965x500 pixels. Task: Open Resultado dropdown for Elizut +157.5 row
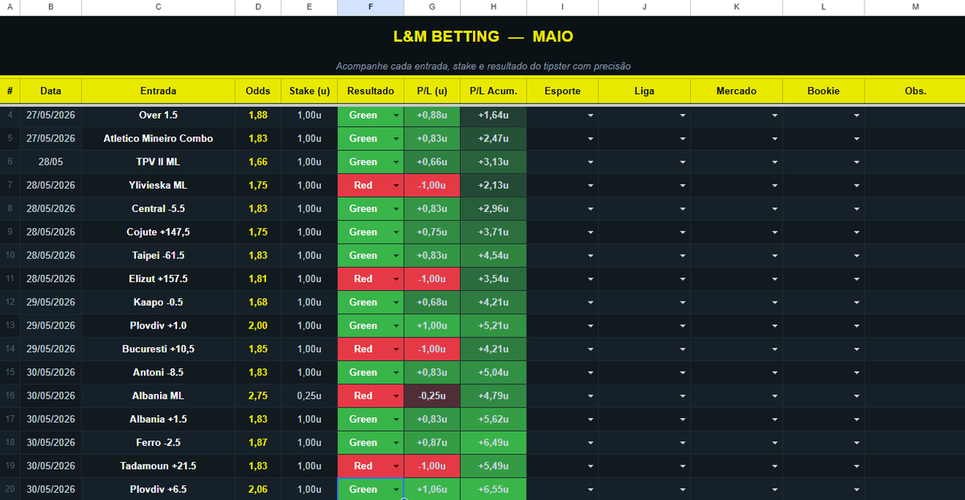click(x=395, y=279)
